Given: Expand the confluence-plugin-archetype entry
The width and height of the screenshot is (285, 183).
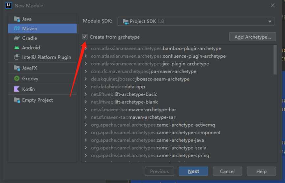Looking at the screenshot, I should tap(86, 56).
